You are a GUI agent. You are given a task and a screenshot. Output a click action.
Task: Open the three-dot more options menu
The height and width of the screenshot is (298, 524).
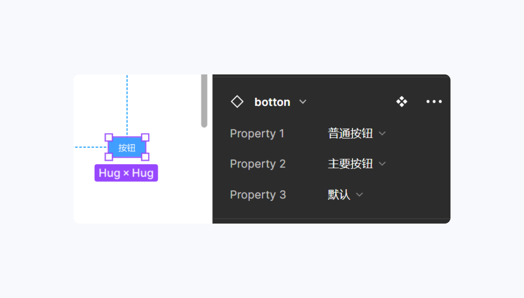pos(434,102)
